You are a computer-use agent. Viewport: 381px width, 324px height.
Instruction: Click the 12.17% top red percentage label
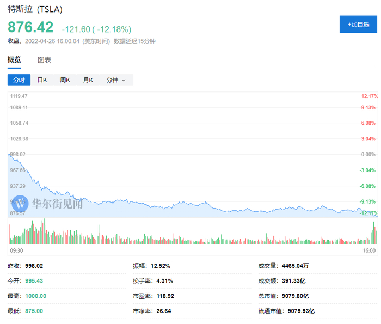tap(370, 96)
